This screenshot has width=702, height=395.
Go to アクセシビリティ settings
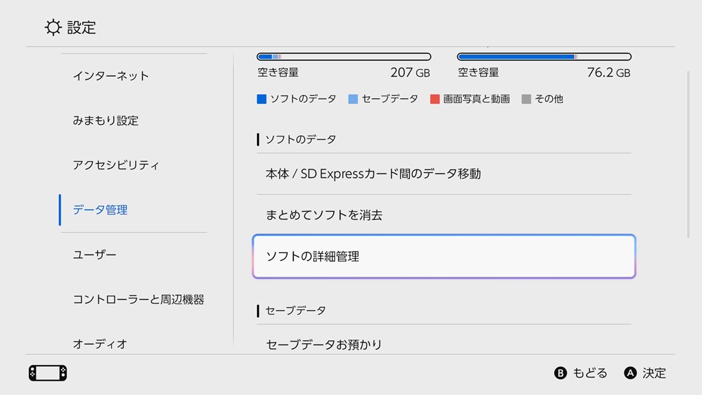[116, 165]
